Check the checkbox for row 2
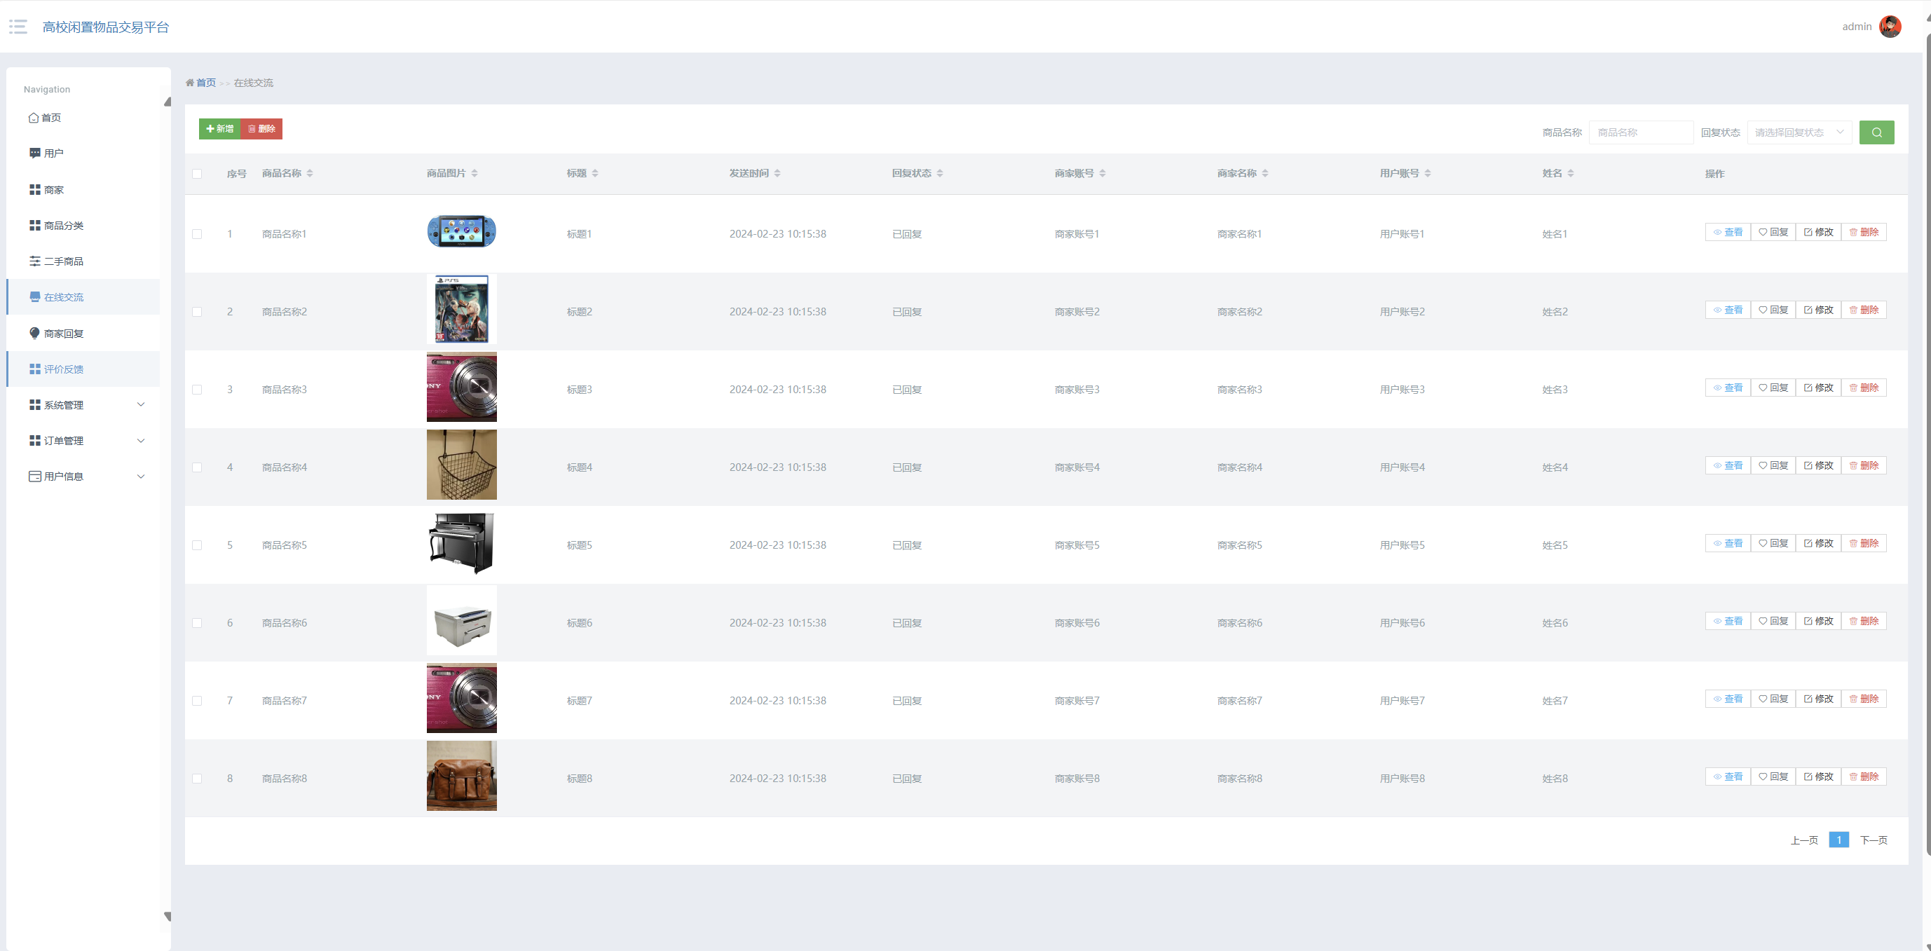Viewport: 1931px width, 951px height. point(197,312)
